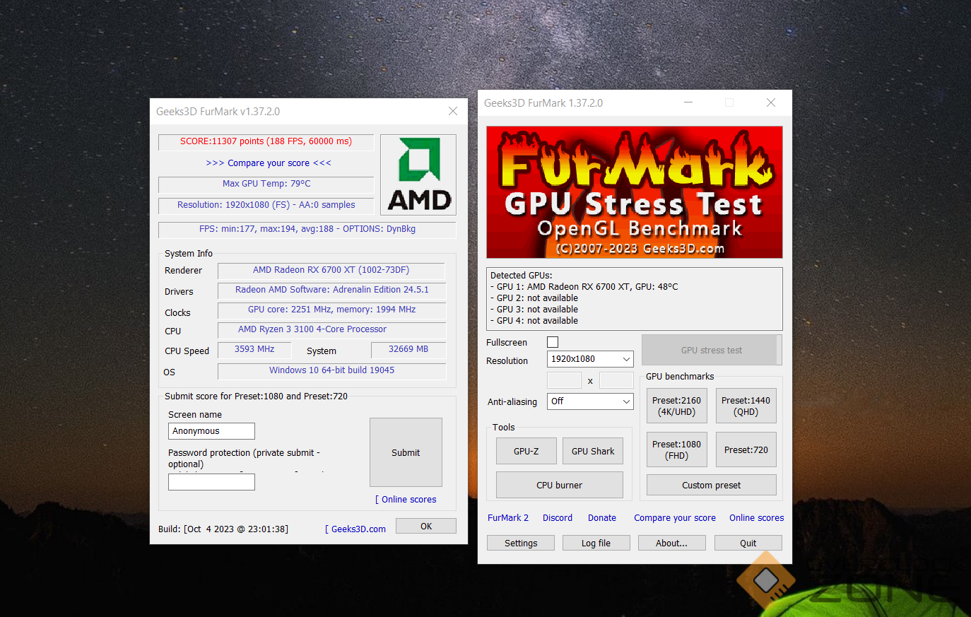Click the Adrenalin Edition 24.5.1 drivers value

[331, 290]
